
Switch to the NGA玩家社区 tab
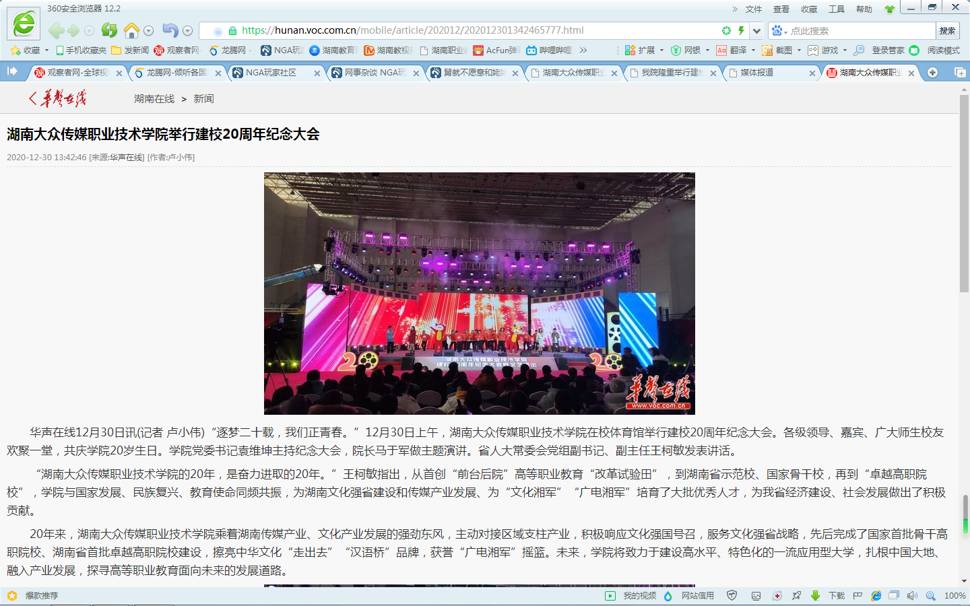271,73
